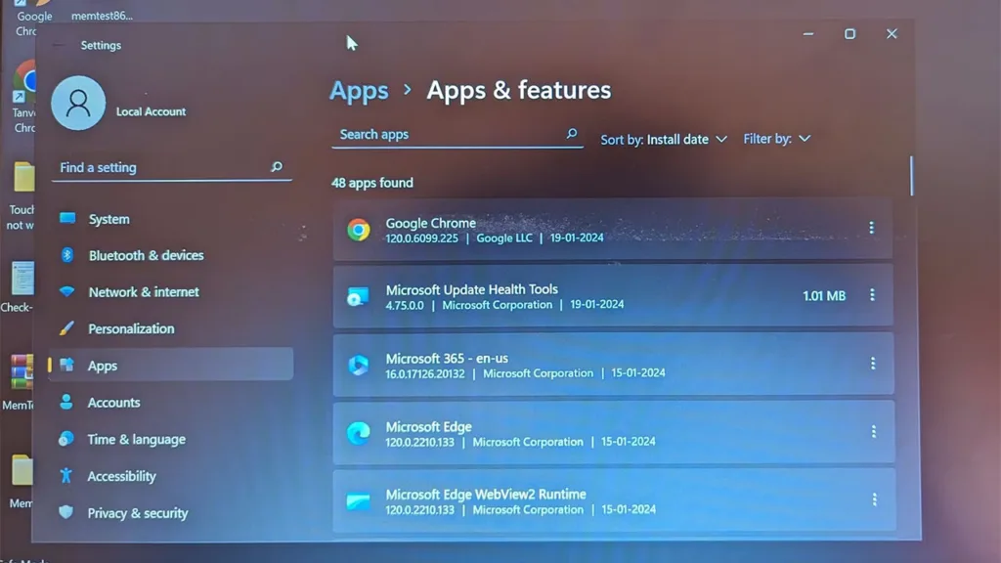The height and width of the screenshot is (563, 1001).
Task: Open the Sort by Install date dropdown
Action: (664, 139)
